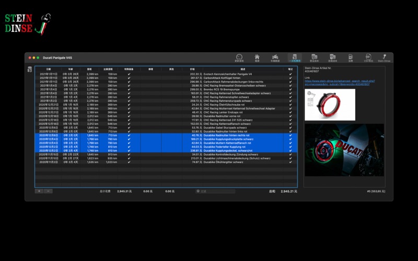The width and height of the screenshot is (418, 261).
Task: Toggle notes checkmark for Ducabike Ölkühlergitter schwarz row
Action: (291, 162)
